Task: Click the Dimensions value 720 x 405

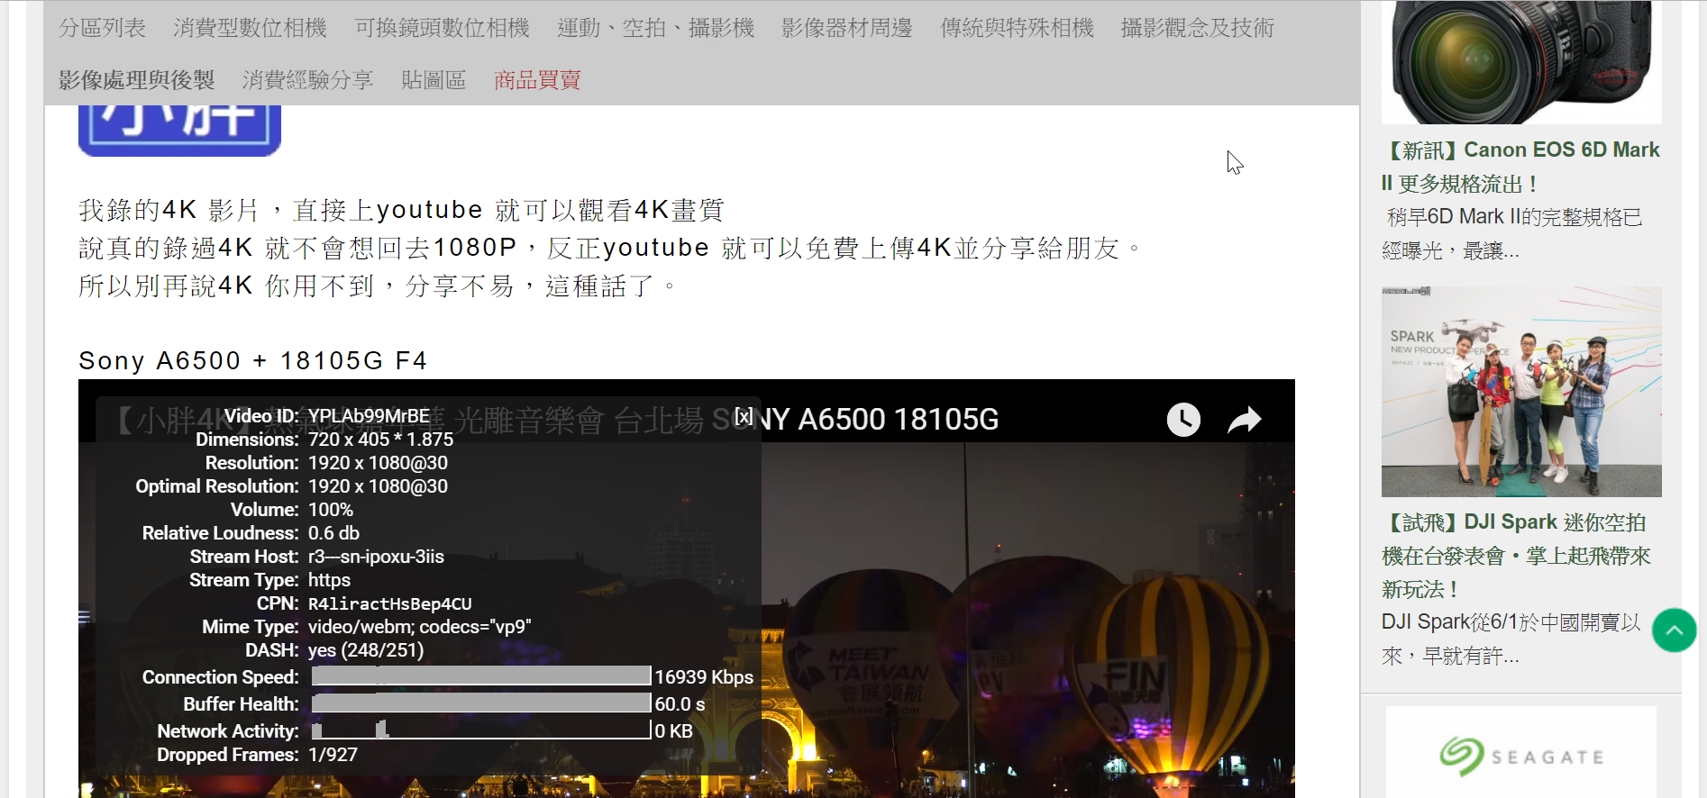Action: [380, 440]
